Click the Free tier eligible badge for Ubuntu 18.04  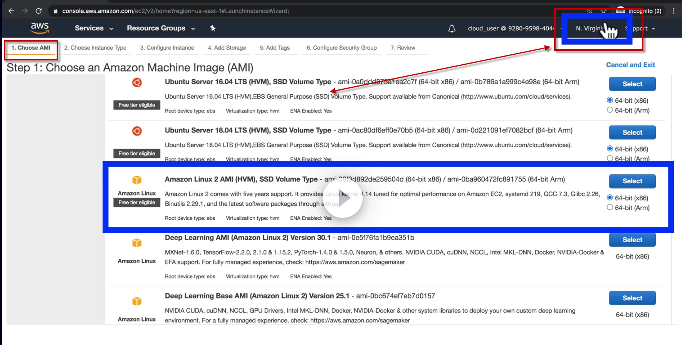(137, 153)
